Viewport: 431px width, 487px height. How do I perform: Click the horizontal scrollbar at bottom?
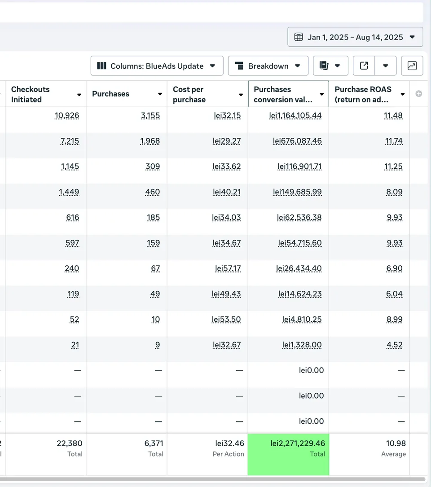[212, 479]
